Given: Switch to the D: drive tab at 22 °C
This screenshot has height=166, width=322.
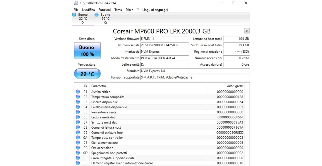Looking at the screenshot, I should (x=83, y=18).
